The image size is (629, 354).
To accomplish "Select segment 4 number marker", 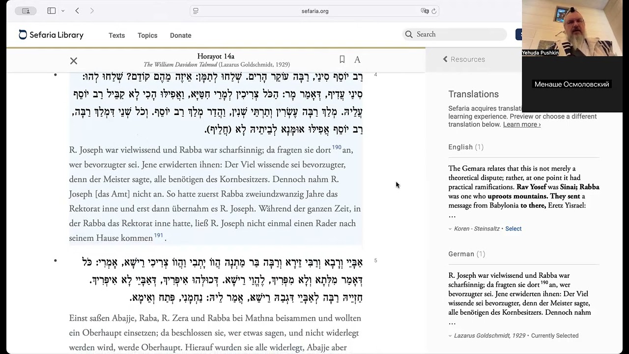I will 375,75.
